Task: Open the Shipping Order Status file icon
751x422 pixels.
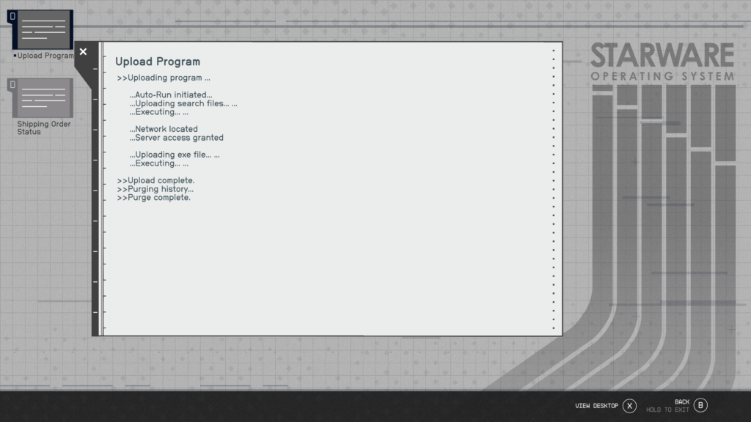Action: tap(41, 97)
